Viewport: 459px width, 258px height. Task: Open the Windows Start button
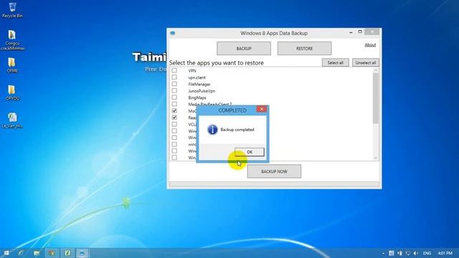click(x=6, y=253)
